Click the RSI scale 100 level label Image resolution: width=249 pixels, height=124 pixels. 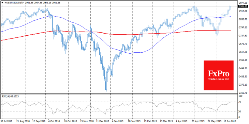coord(241,96)
